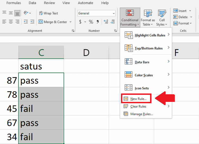Expand Icon Sets submenu
The width and height of the screenshot is (199, 144).
point(146,88)
